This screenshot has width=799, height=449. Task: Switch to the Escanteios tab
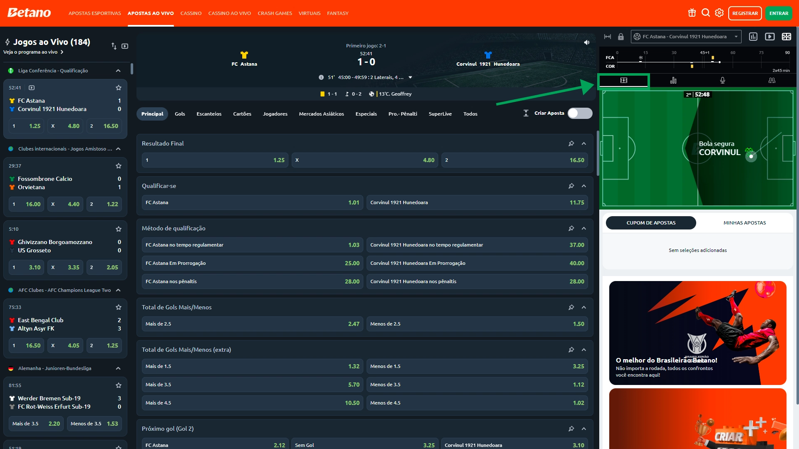[209, 114]
